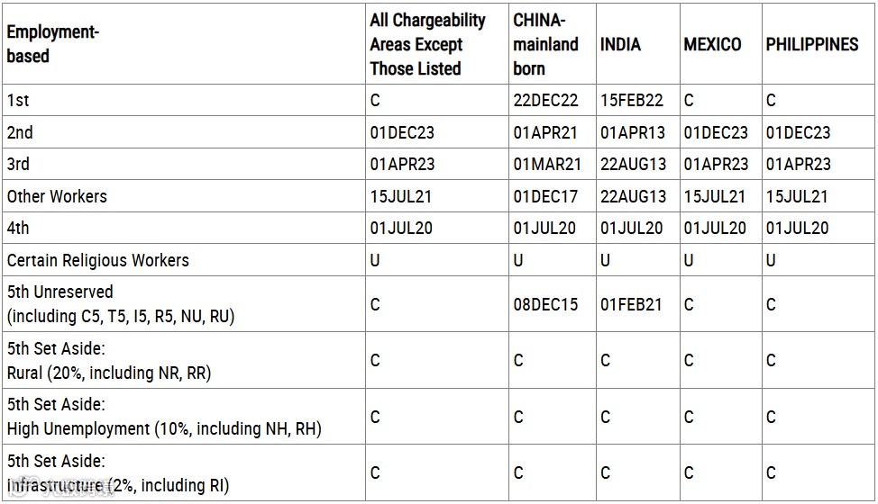878x504 pixels.
Task: Click the 5th Set Aside Rural label
Action: pyautogui.click(x=109, y=360)
